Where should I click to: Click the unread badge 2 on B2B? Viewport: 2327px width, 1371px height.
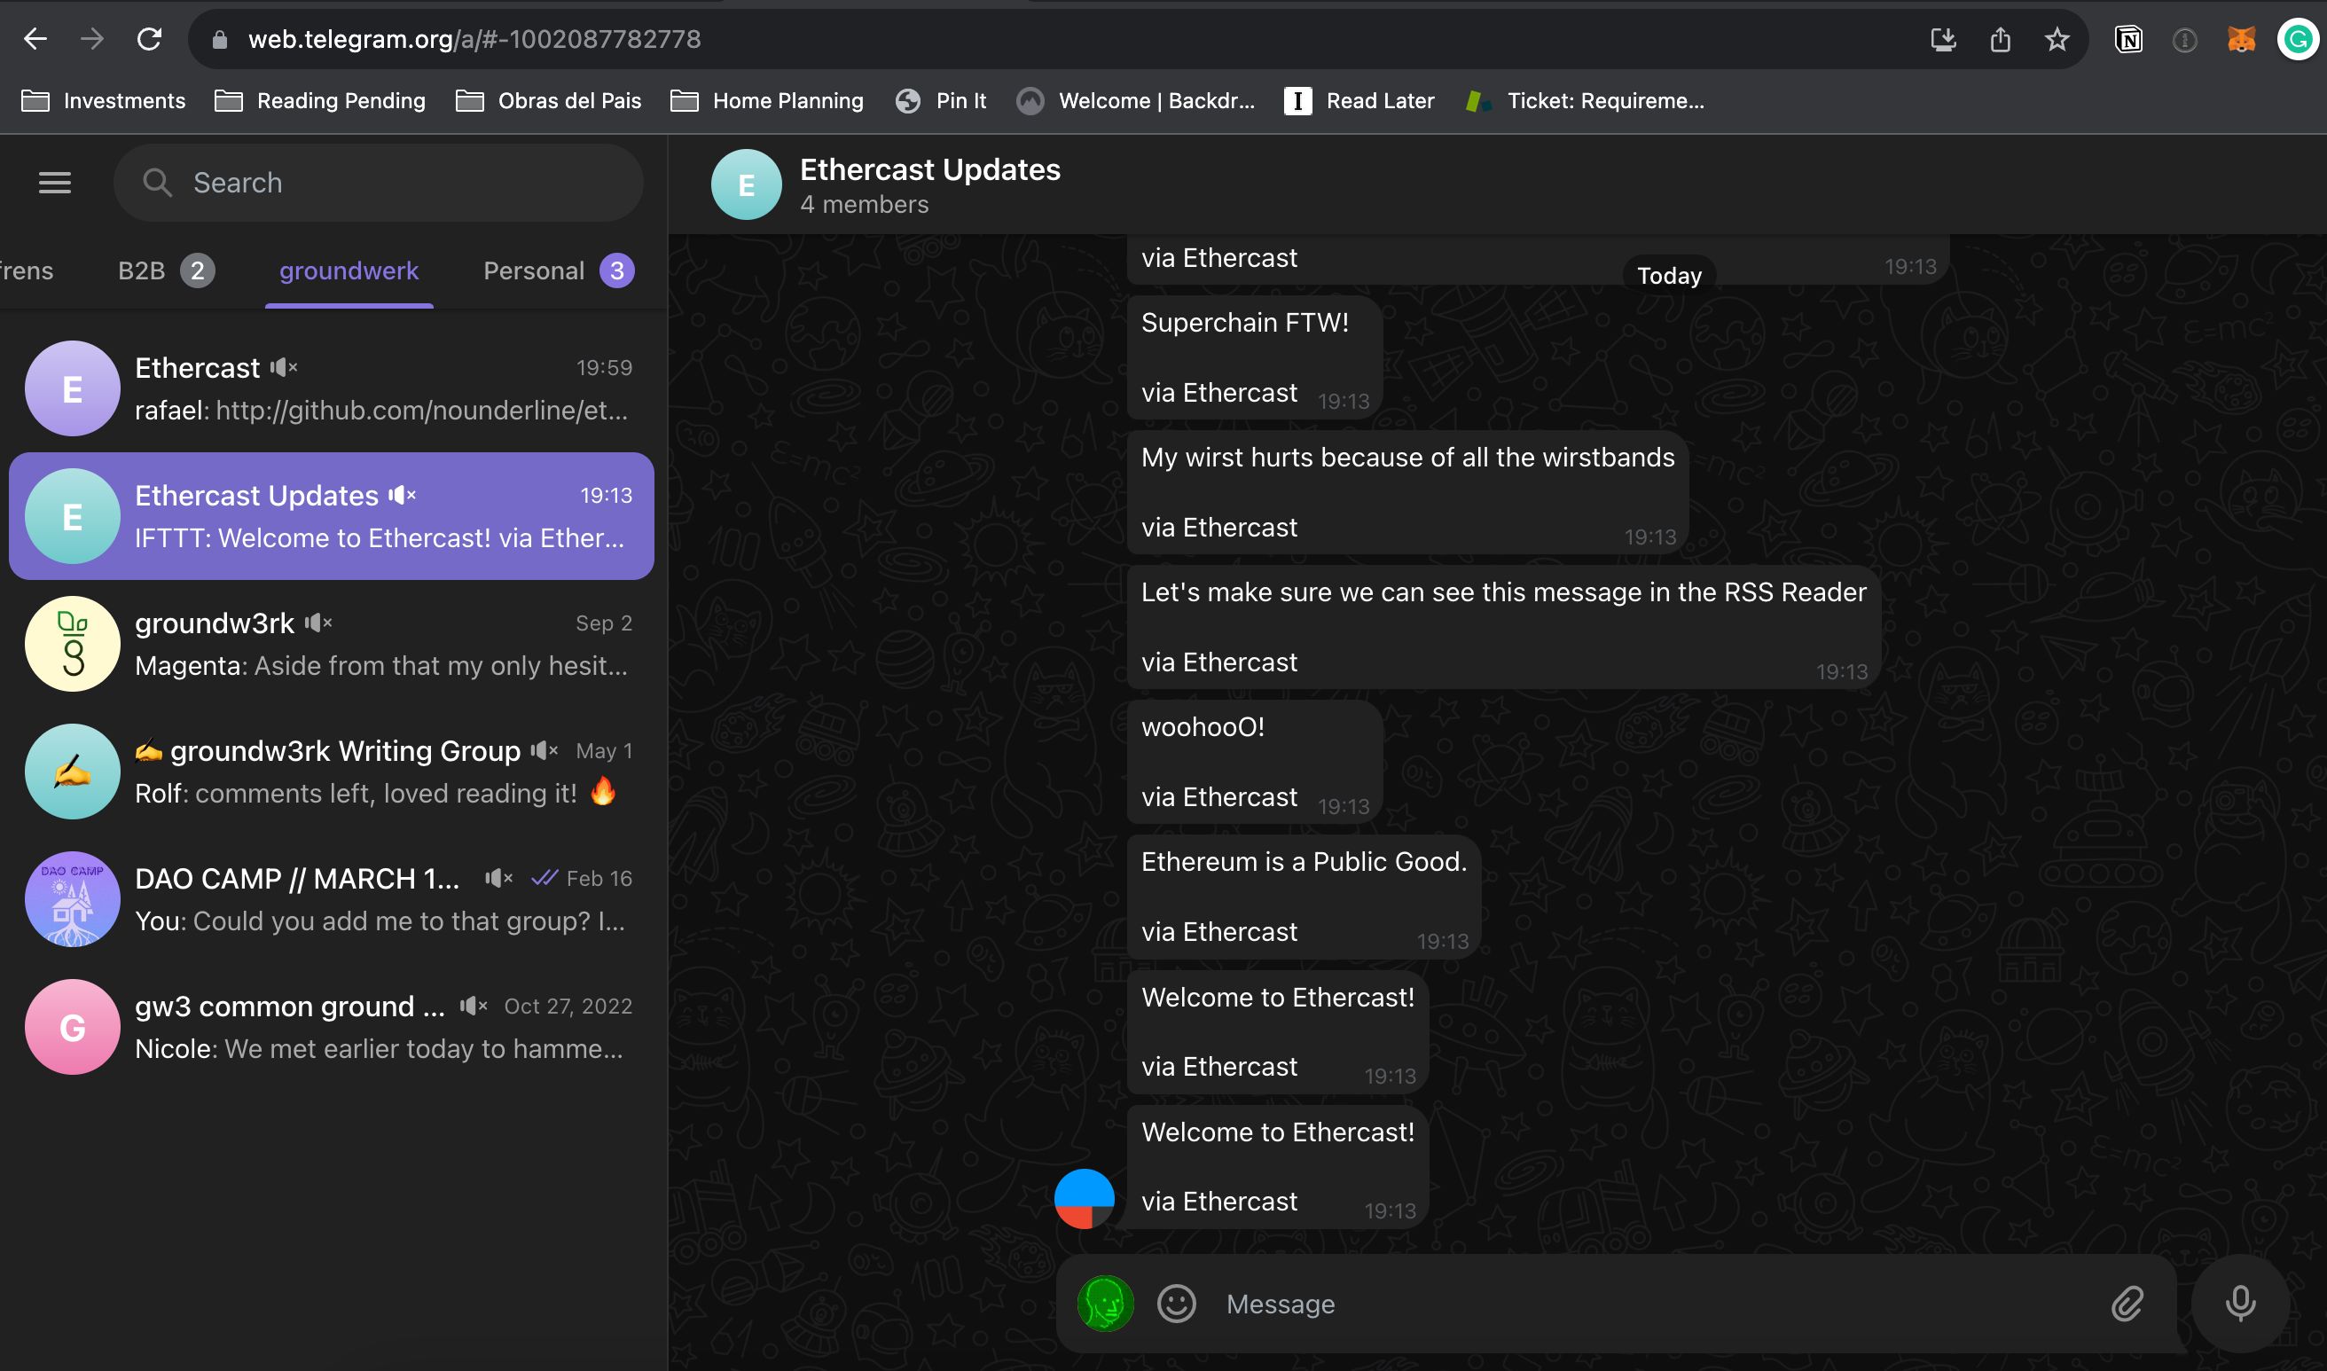tap(197, 270)
